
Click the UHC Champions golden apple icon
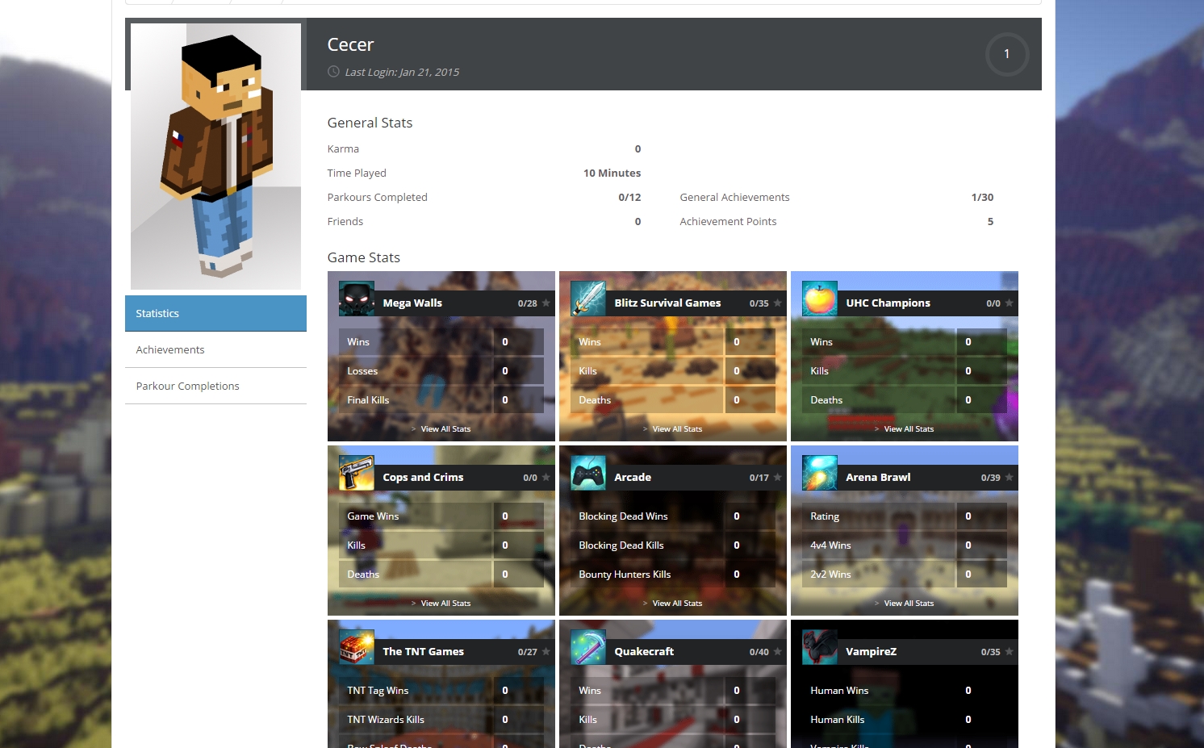click(820, 299)
